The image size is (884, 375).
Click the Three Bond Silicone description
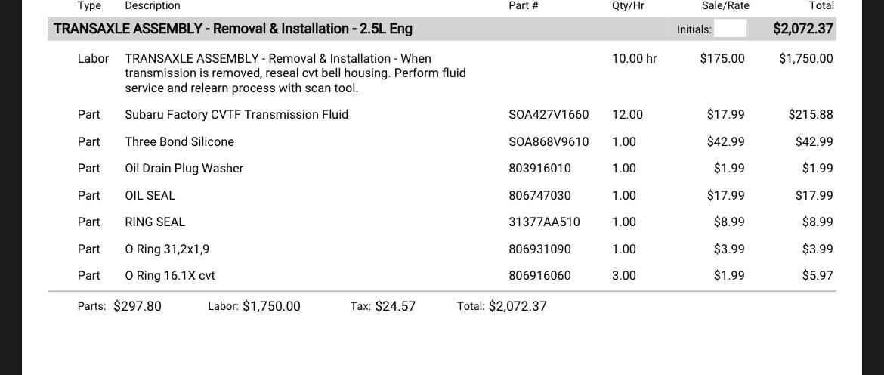tap(179, 141)
